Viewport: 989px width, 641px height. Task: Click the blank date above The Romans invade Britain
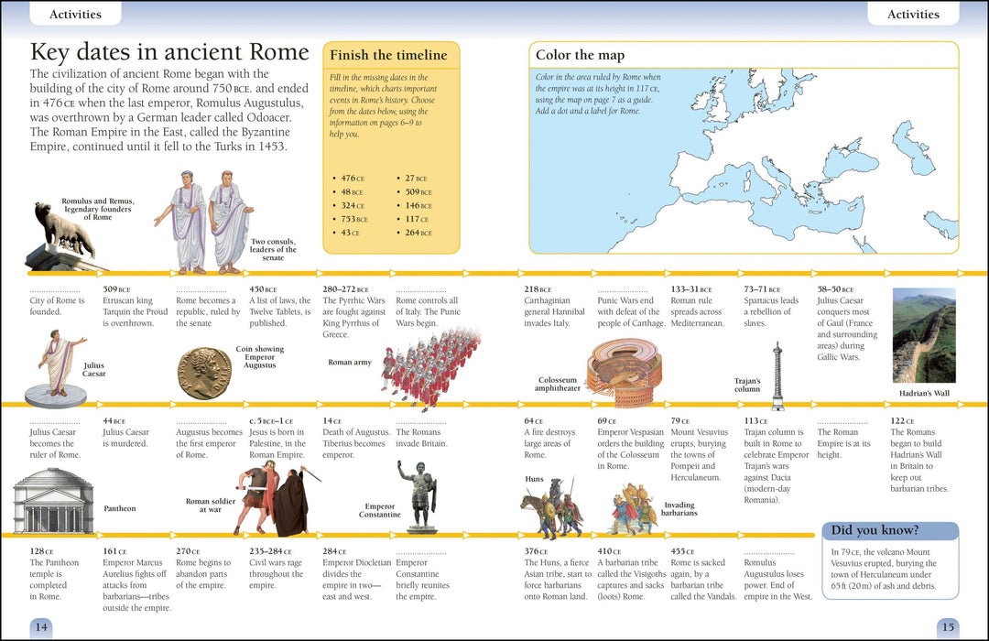click(421, 422)
